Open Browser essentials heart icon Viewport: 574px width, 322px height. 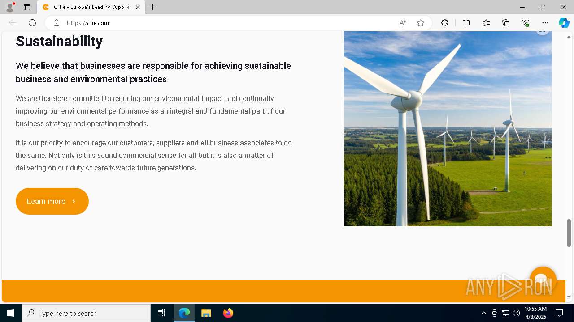point(526,23)
